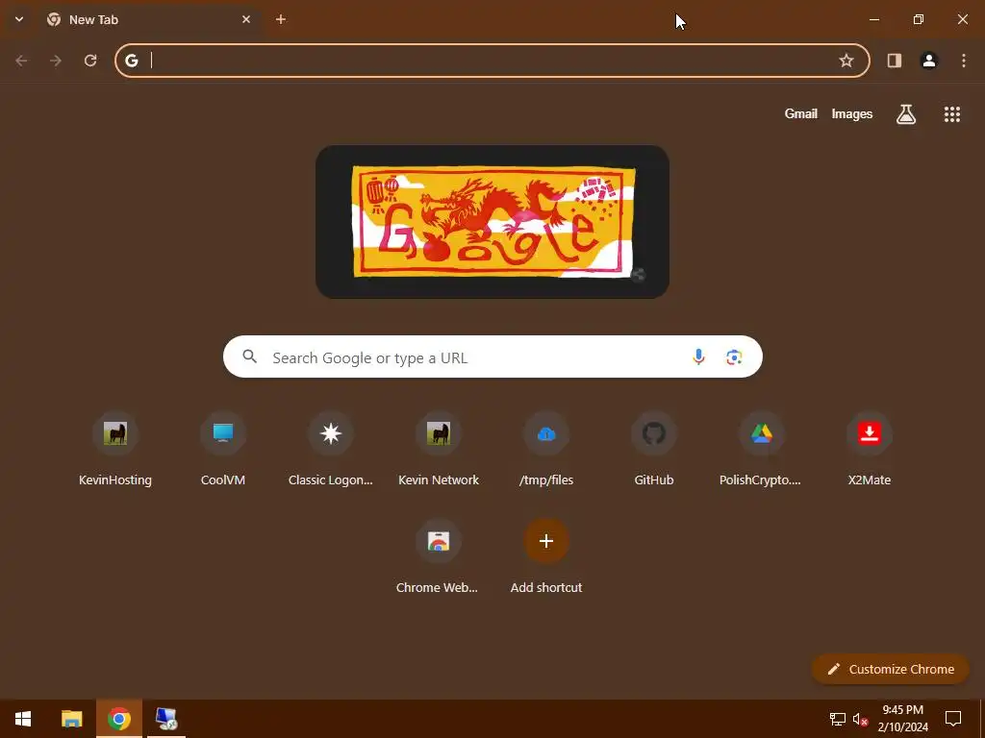The height and width of the screenshot is (738, 985).
Task: Open File Explorer from the taskbar
Action: click(x=71, y=719)
